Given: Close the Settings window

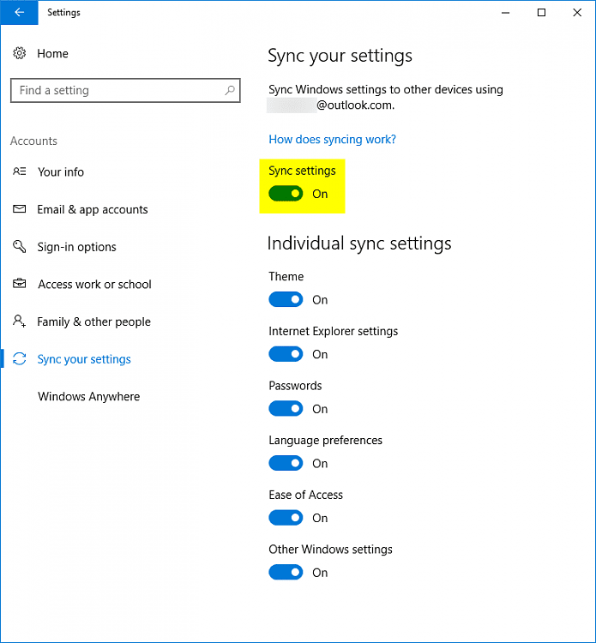Looking at the screenshot, I should pos(577,13).
